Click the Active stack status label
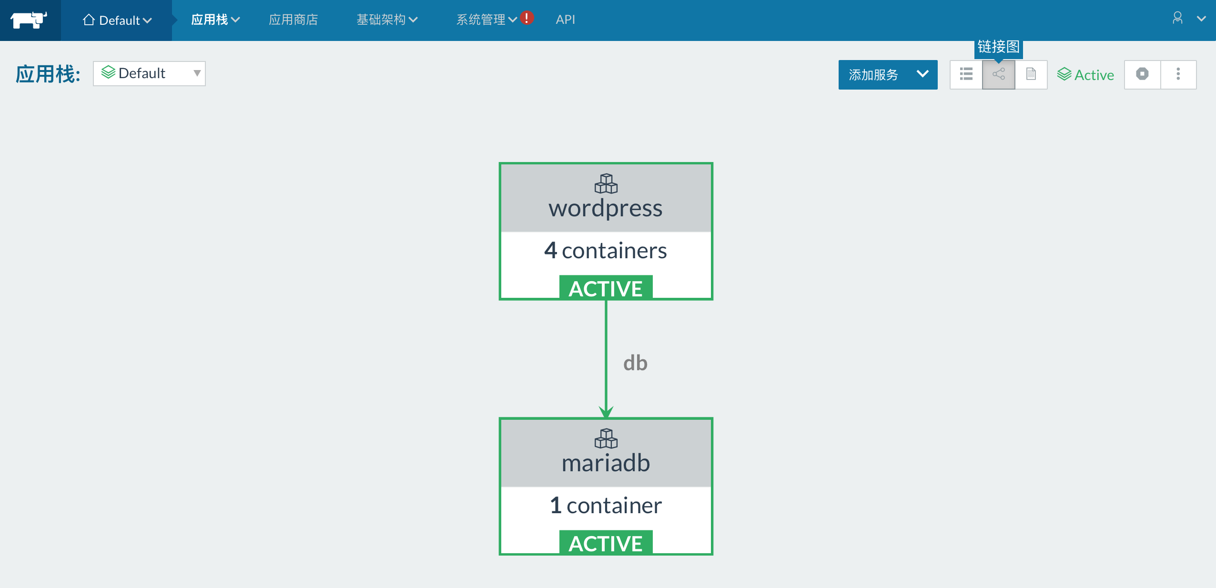The width and height of the screenshot is (1216, 588). [1085, 75]
